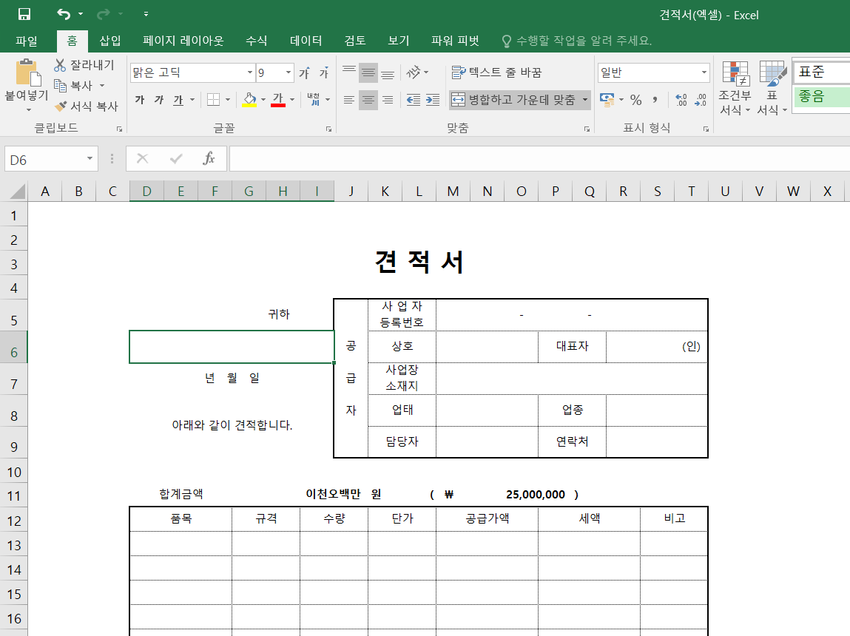Toggle underline formatting
850x636 pixels.
[x=178, y=100]
